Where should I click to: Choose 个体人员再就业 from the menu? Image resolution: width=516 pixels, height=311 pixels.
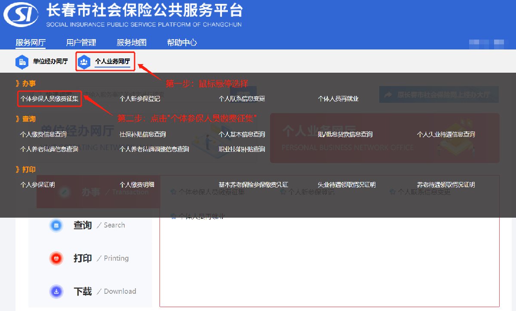click(x=338, y=99)
